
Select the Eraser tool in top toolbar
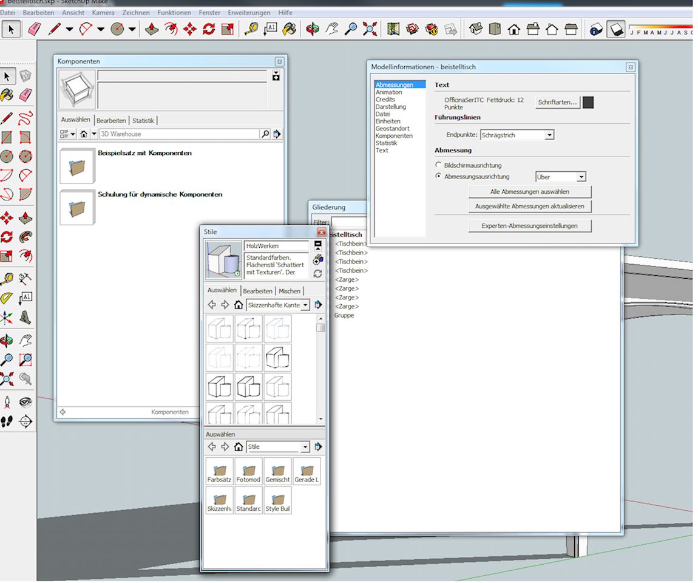pos(34,29)
